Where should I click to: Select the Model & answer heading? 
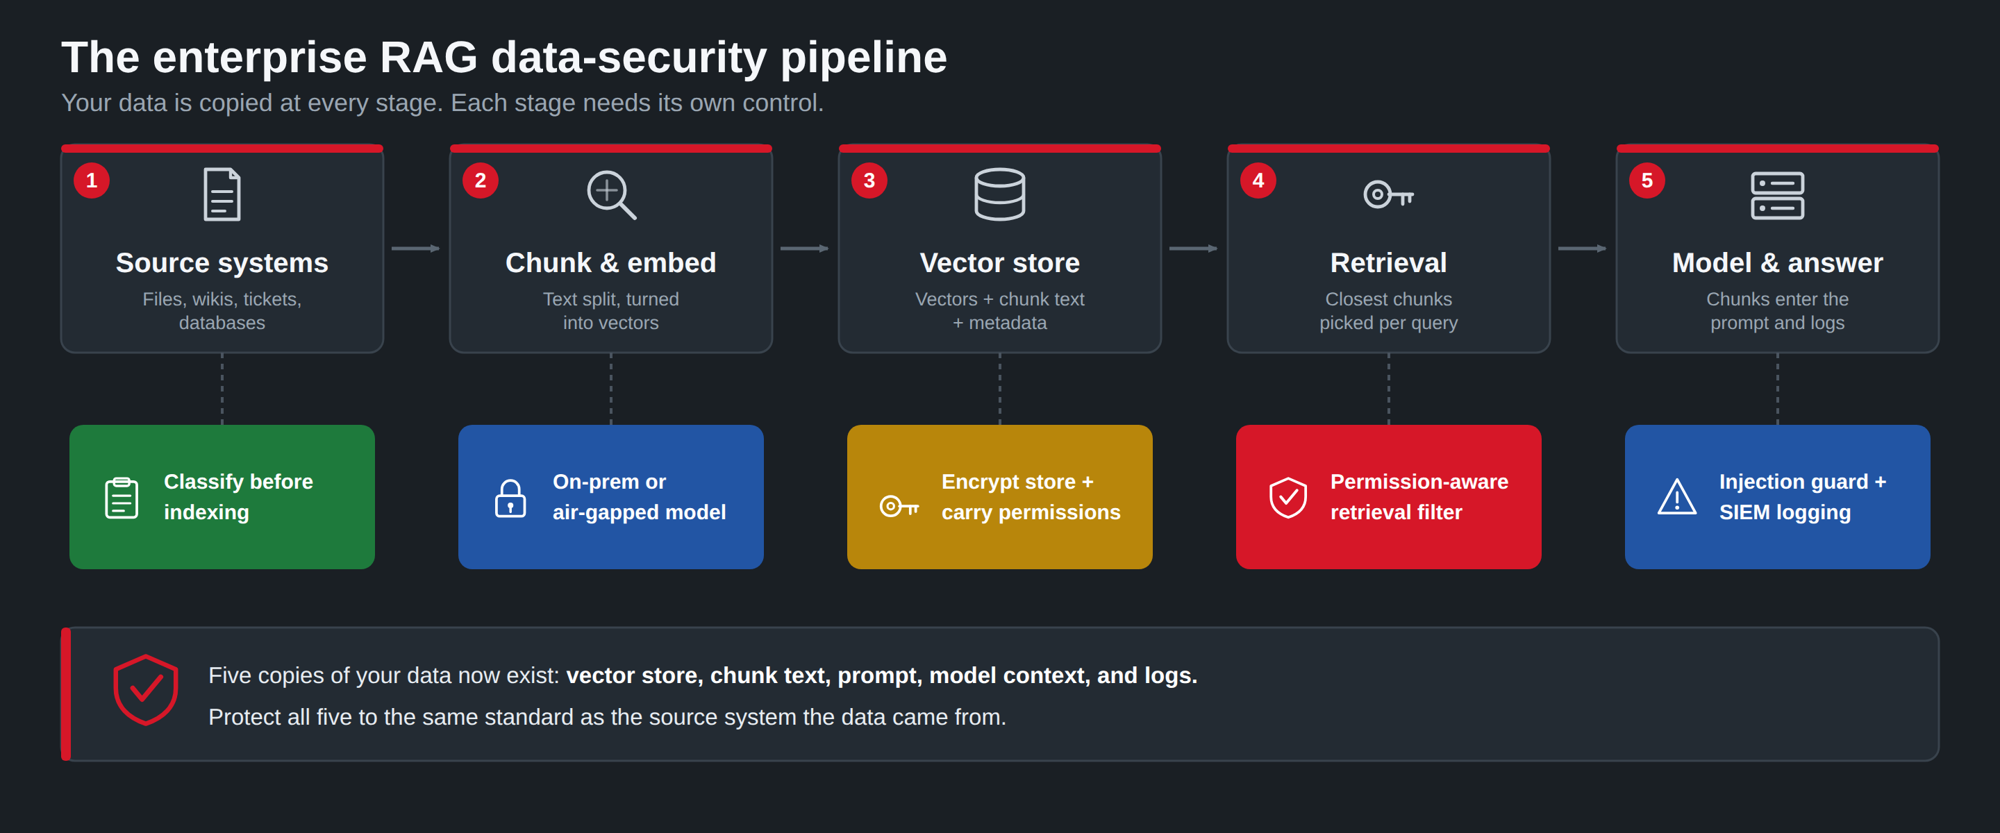point(1777,262)
